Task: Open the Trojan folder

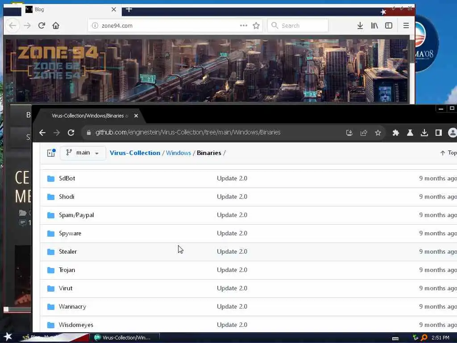Action: [x=67, y=270]
